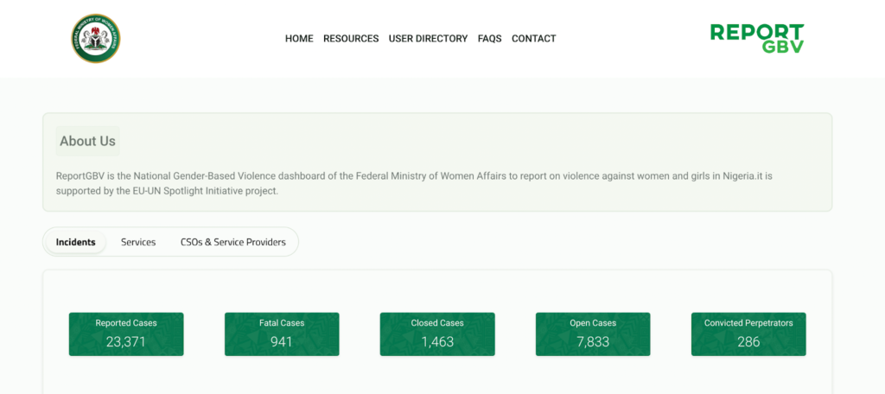This screenshot has width=885, height=394.
Task: Select the Closed Cases card
Action: point(437,334)
